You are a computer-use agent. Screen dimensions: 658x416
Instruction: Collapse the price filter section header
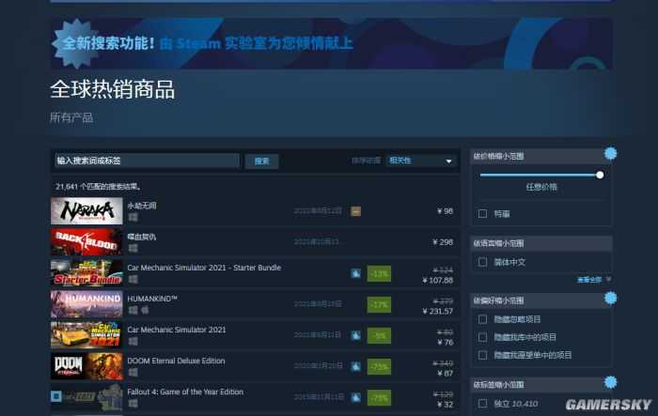point(540,157)
